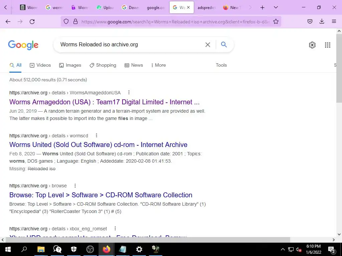
Task: Click the address bar URL
Action: tap(175, 22)
